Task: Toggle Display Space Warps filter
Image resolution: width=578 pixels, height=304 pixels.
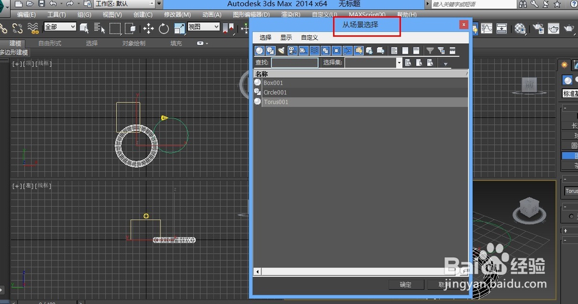Action: click(x=314, y=50)
